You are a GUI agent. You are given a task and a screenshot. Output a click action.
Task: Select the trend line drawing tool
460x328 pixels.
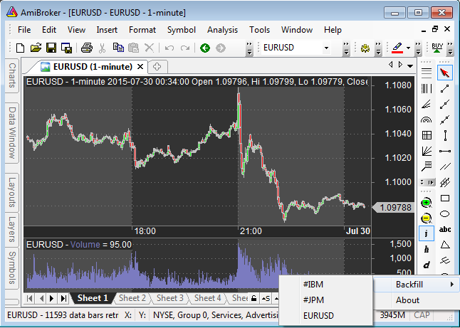pyautogui.click(x=445, y=89)
